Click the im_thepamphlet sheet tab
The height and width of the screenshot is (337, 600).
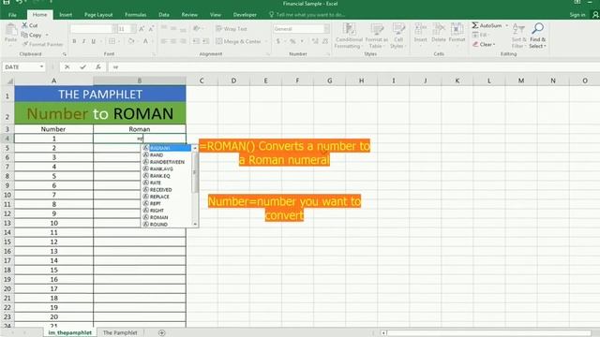click(x=70, y=332)
